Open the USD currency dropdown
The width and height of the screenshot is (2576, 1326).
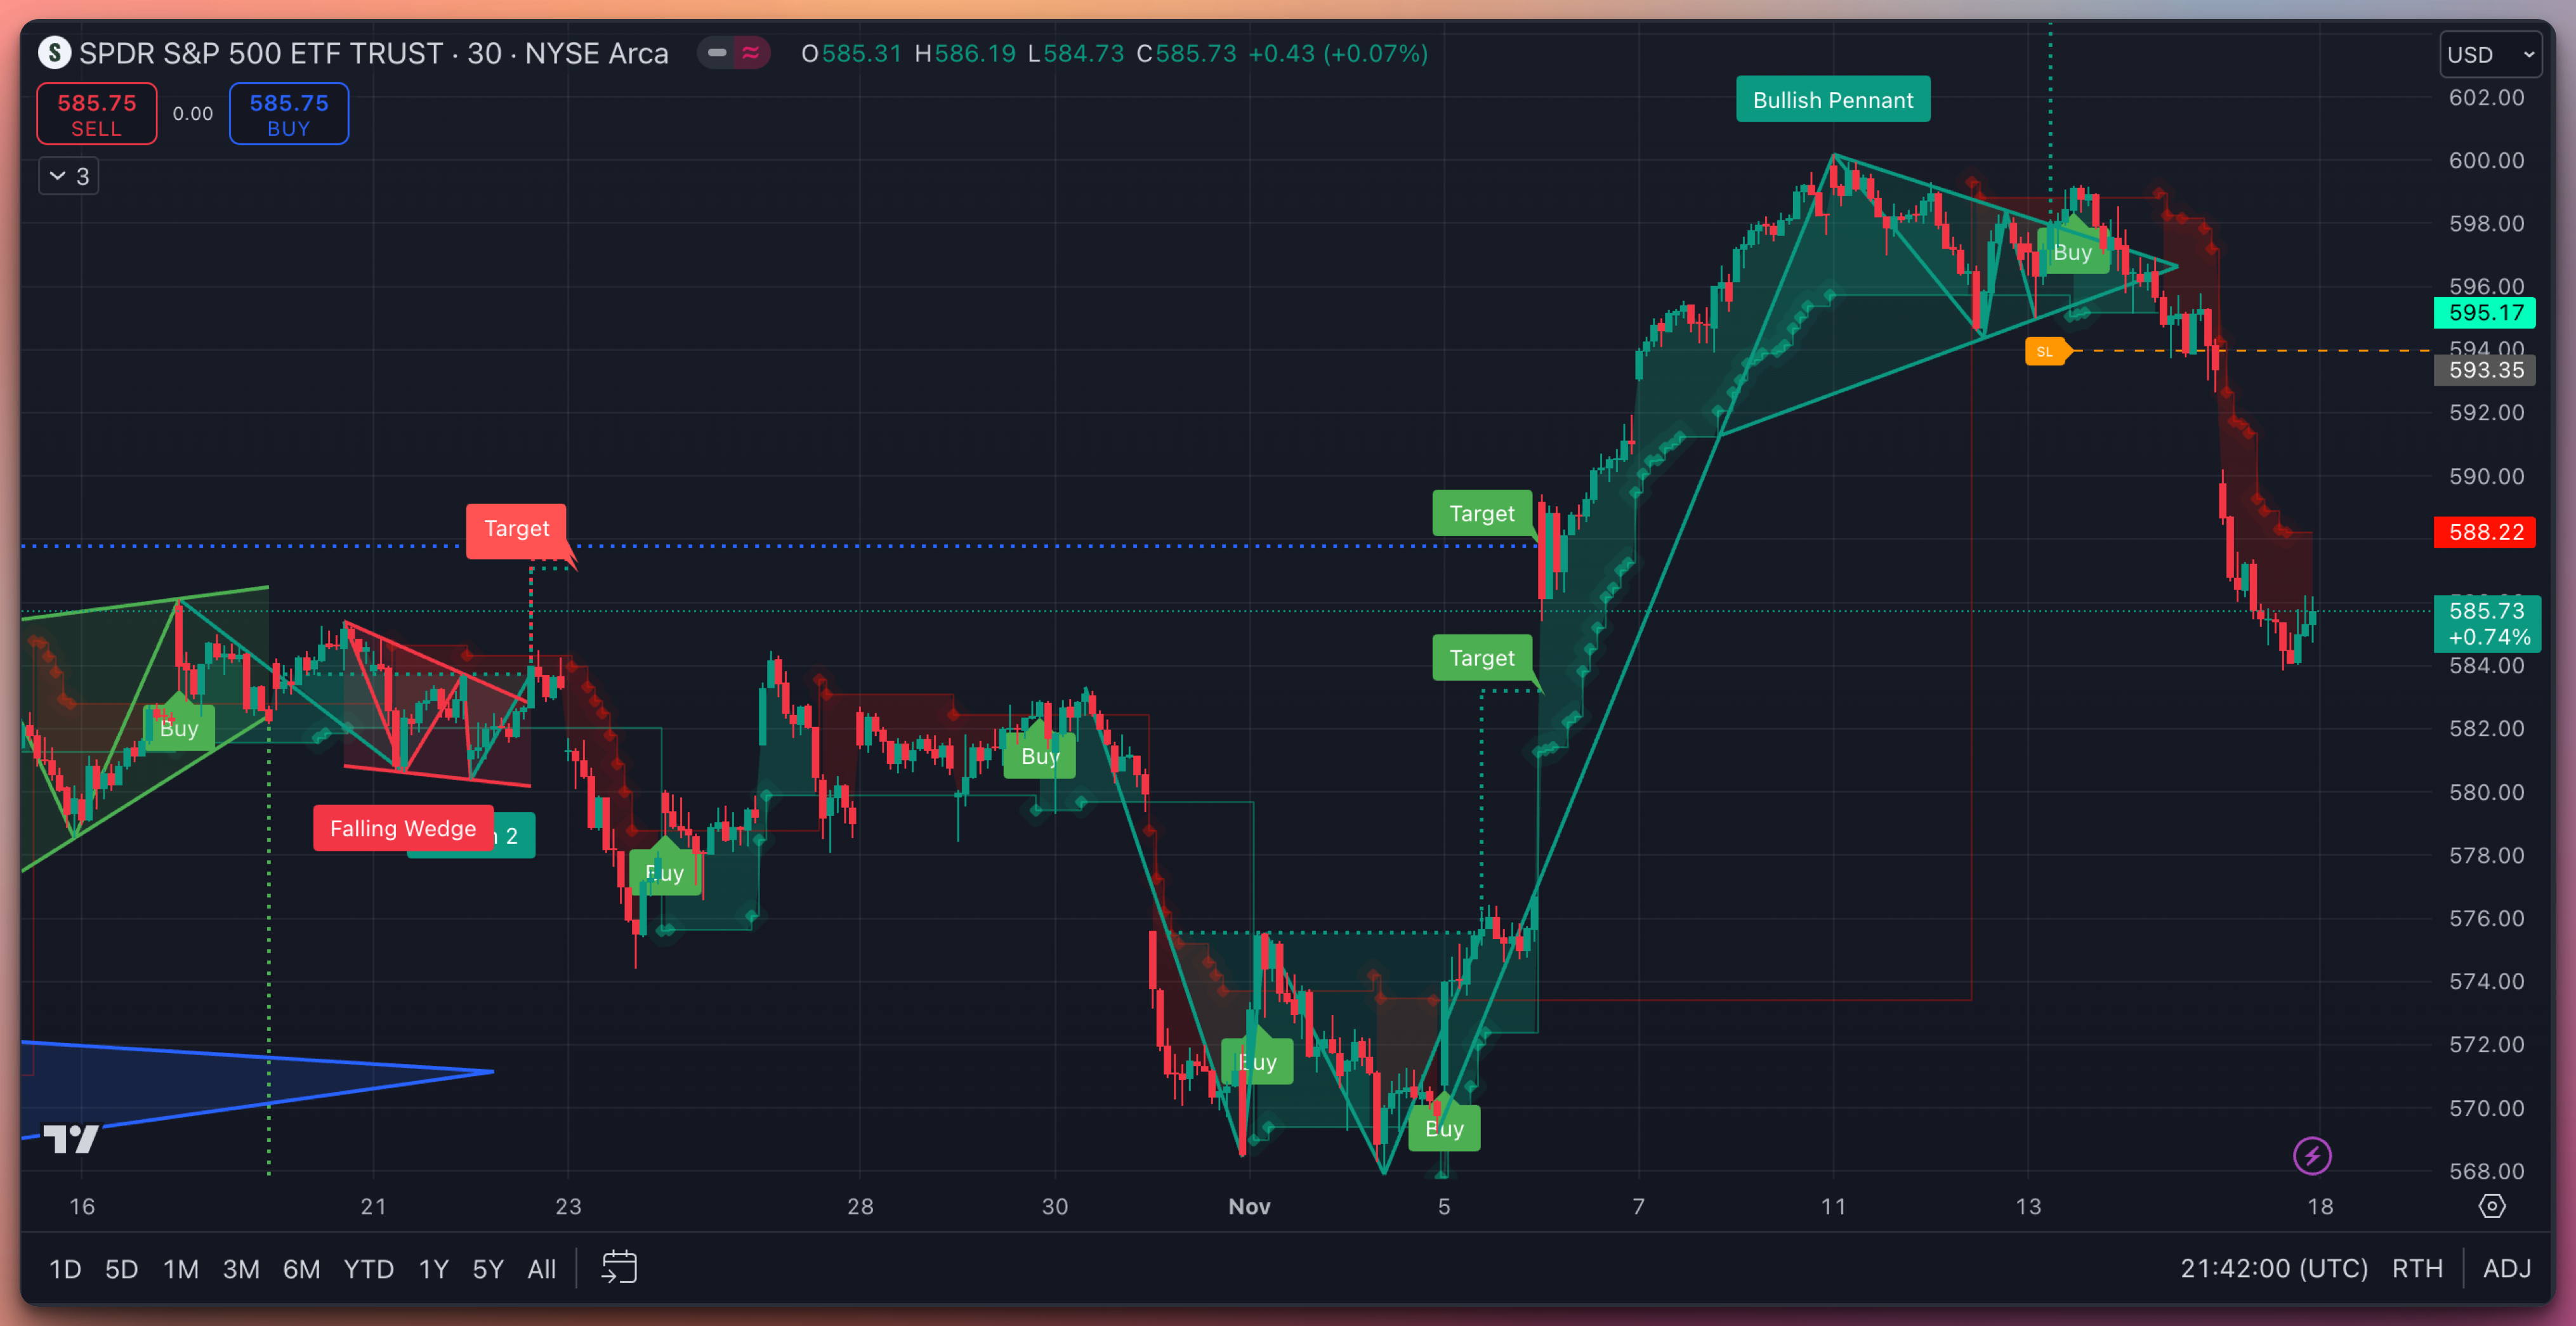point(2491,54)
